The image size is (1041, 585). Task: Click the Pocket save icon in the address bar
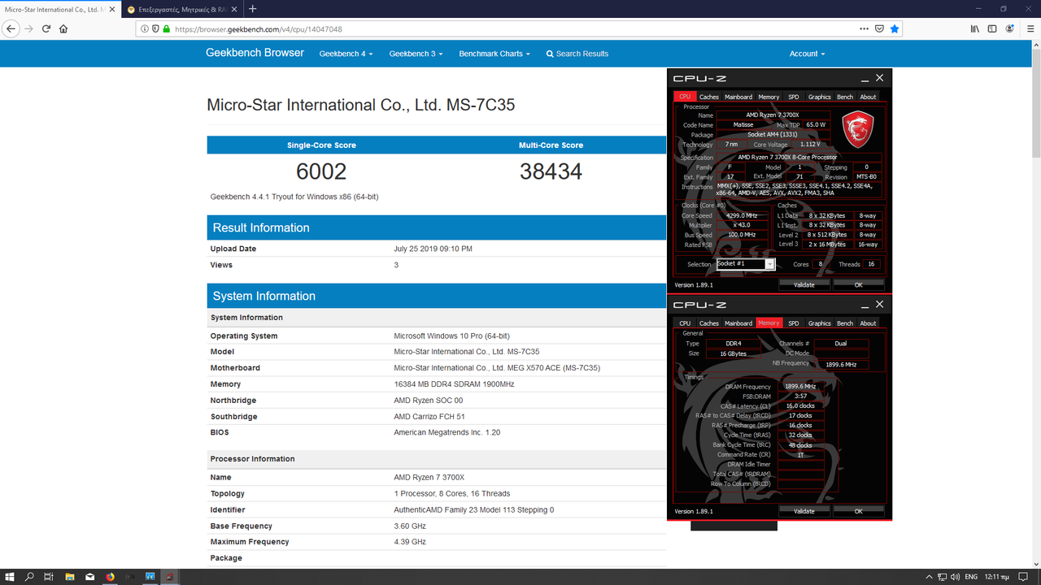[879, 28]
